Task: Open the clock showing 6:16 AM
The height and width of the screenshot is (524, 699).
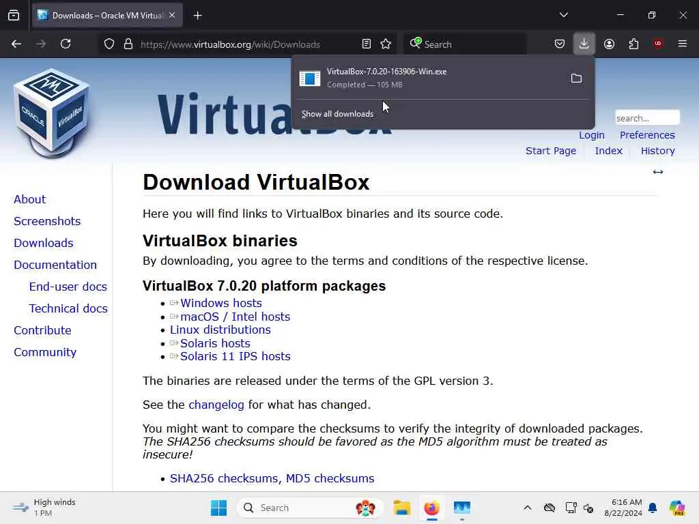Action: point(623,508)
